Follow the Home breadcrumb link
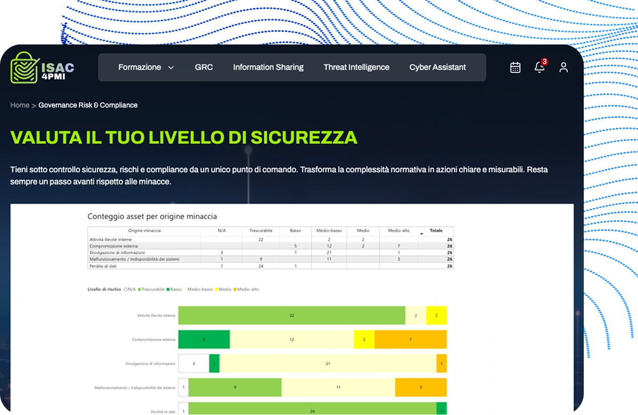The image size is (638, 415). pyautogui.click(x=20, y=105)
